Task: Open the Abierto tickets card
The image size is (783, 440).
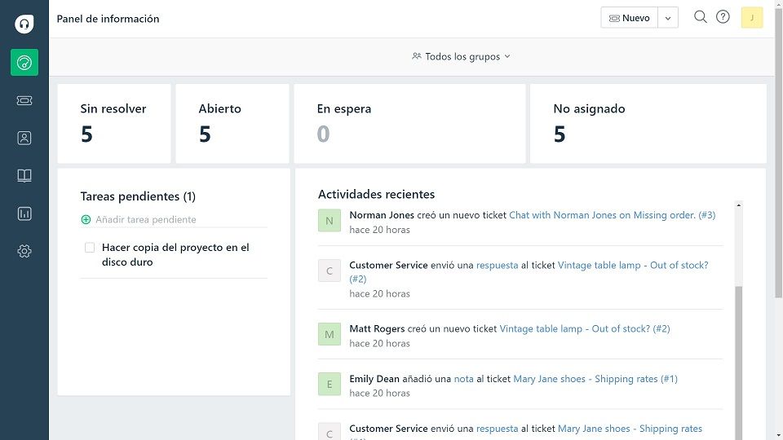Action: coord(232,123)
